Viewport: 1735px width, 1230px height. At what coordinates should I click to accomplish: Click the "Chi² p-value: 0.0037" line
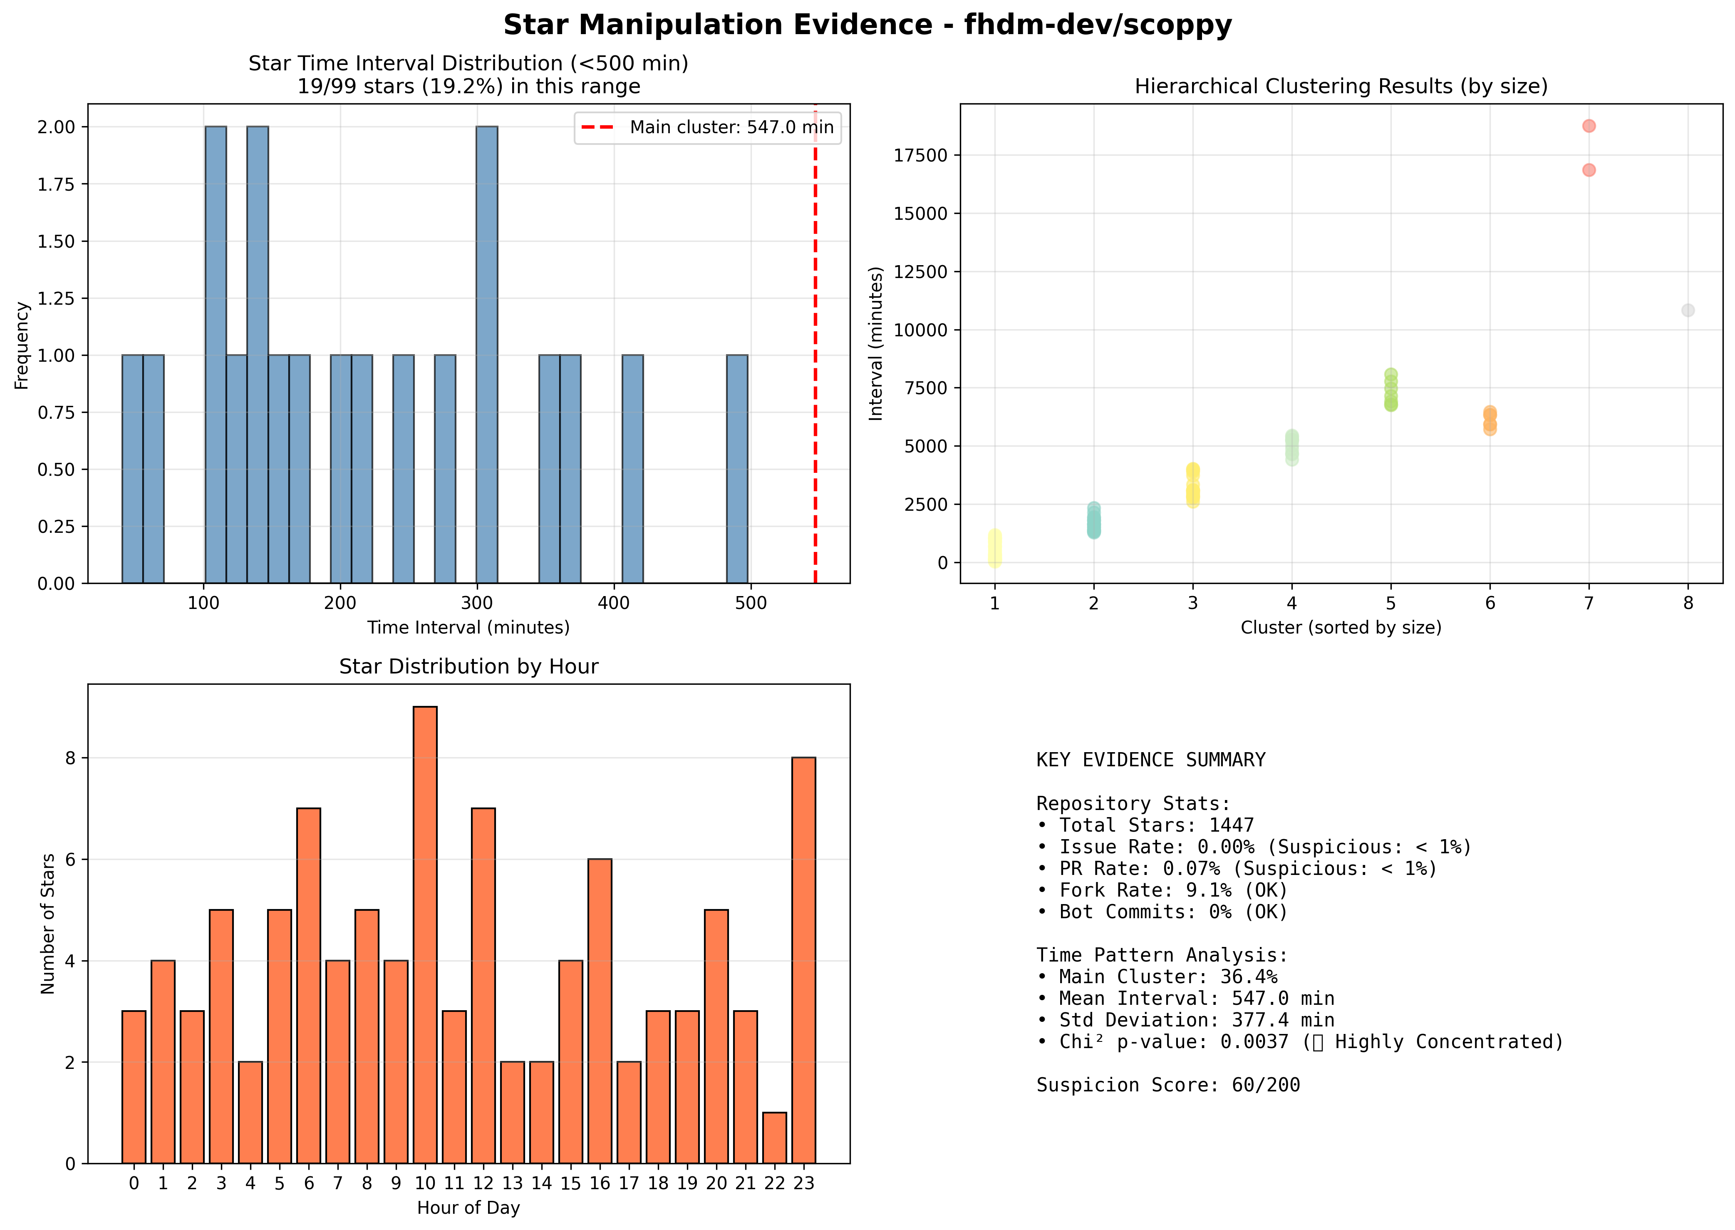point(1300,1042)
